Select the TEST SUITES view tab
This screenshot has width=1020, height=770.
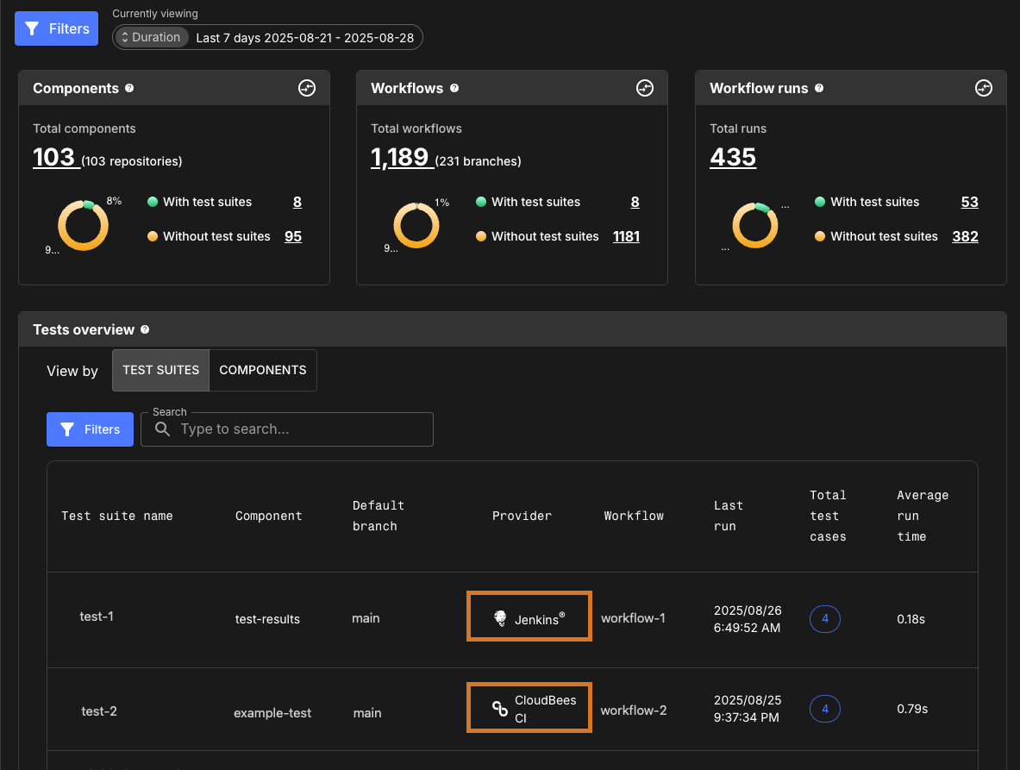click(x=160, y=369)
